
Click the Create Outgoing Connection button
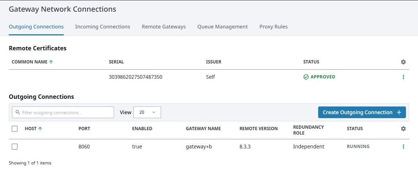(x=362, y=112)
